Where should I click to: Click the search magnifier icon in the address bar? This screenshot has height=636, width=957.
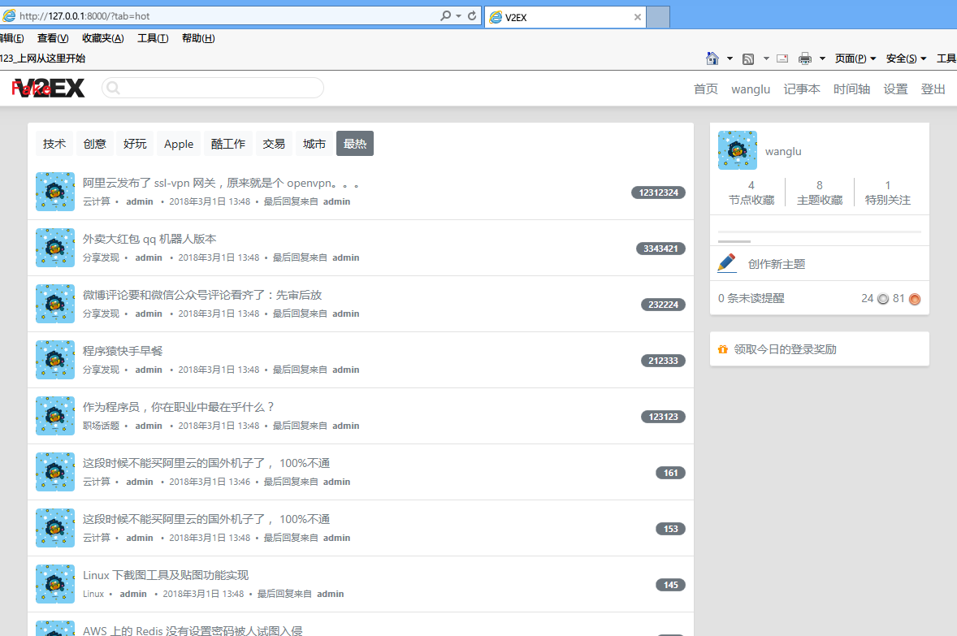pyautogui.click(x=445, y=16)
